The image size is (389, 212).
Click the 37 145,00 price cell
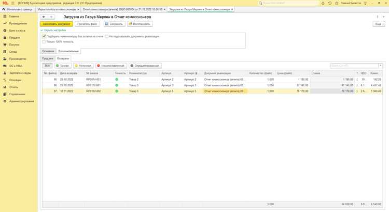302,85
